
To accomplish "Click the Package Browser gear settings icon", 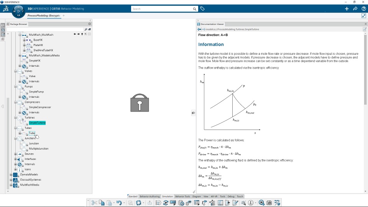I will pyautogui.click(x=89, y=24).
